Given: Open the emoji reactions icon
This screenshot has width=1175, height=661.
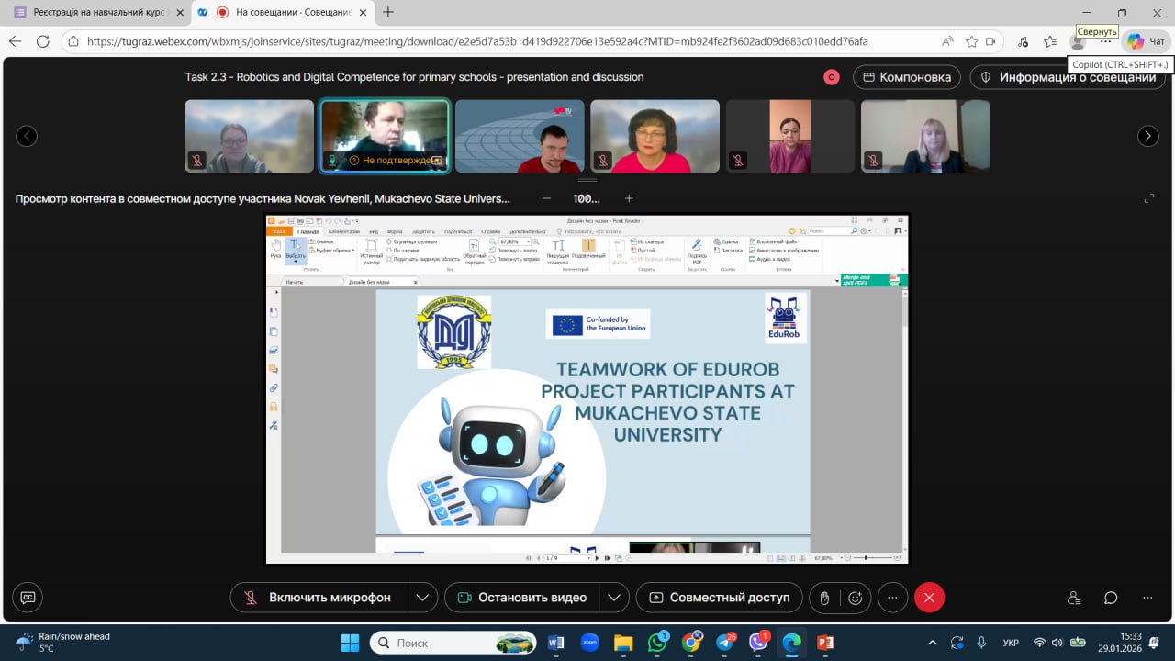Looking at the screenshot, I should point(856,598).
